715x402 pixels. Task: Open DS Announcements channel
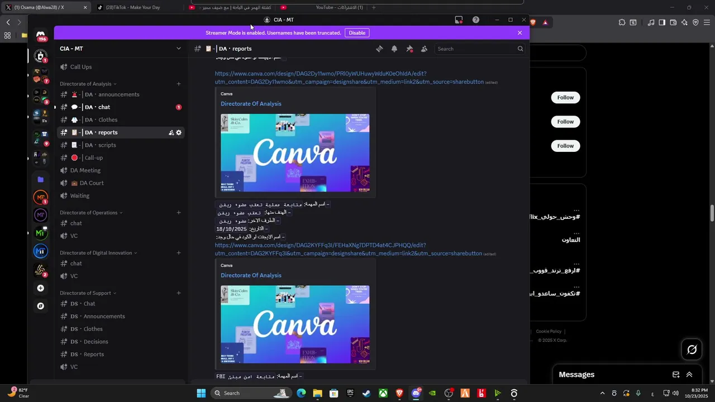pyautogui.click(x=120, y=316)
